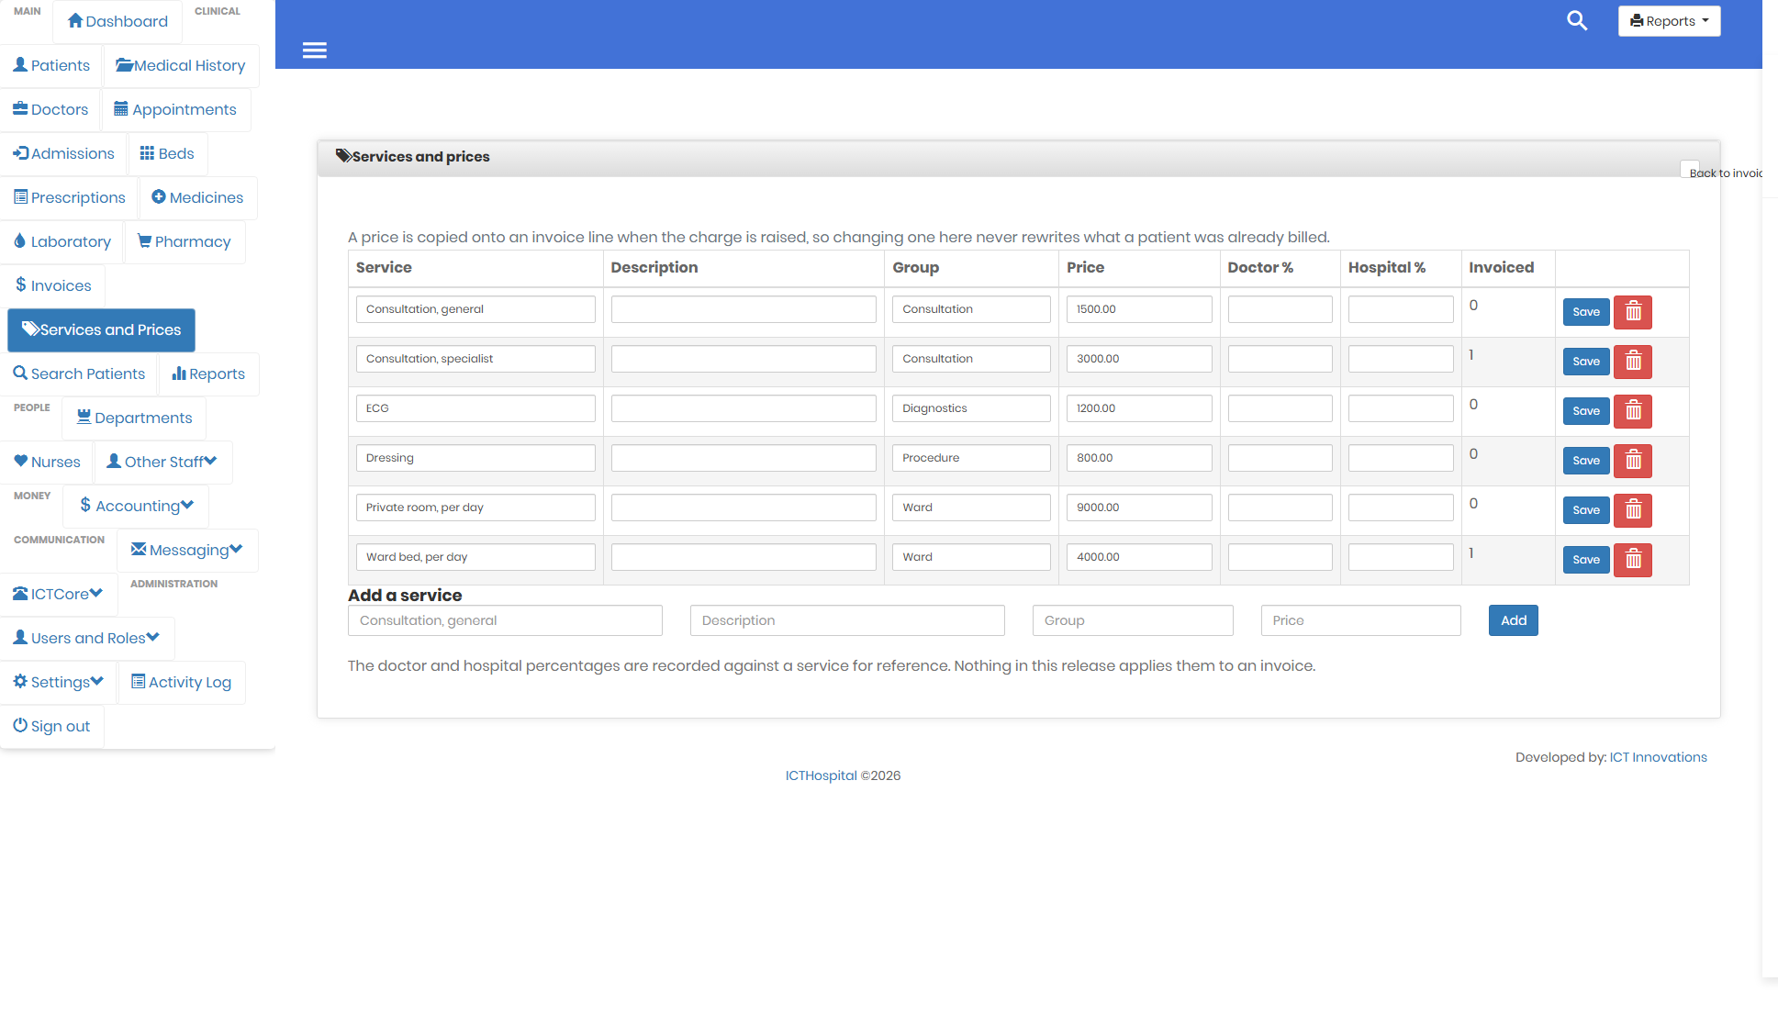Open the Doctors page

click(x=50, y=109)
